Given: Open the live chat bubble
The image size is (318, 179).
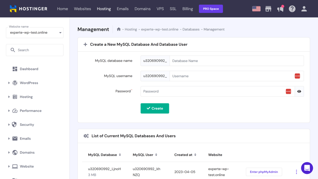Looking at the screenshot, I should pyautogui.click(x=307, y=168).
